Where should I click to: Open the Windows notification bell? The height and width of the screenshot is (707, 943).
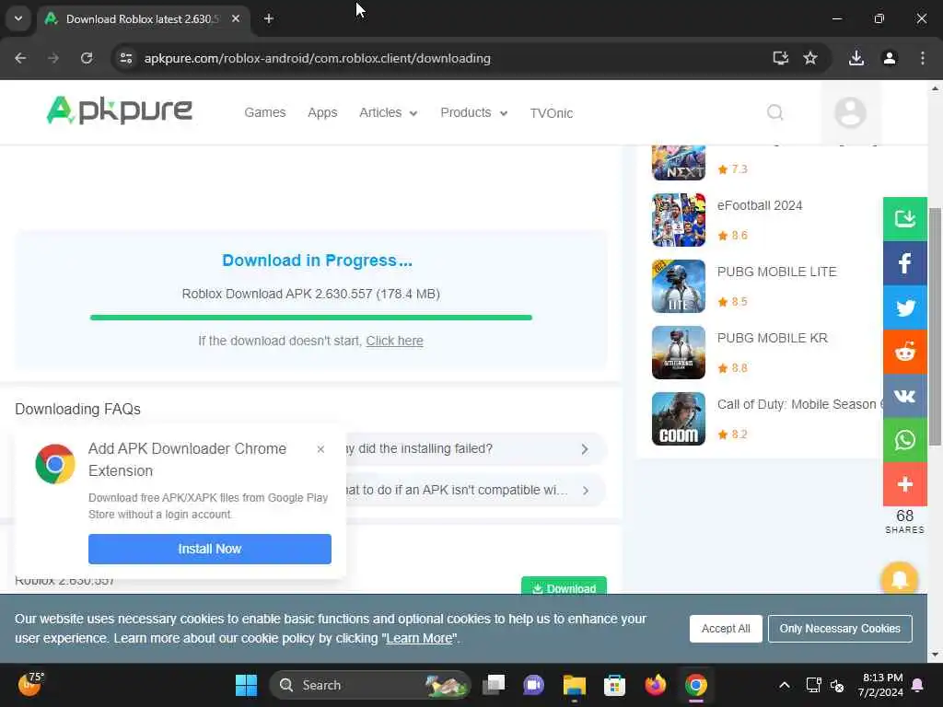point(918,685)
